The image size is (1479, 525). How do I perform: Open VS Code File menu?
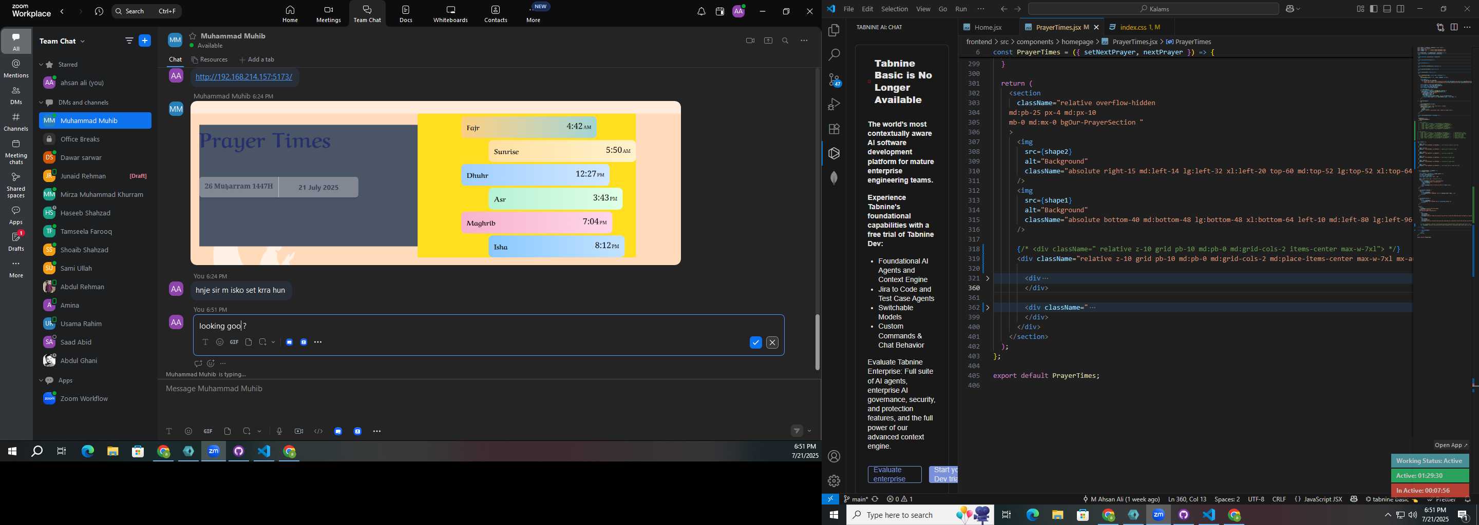tap(848, 9)
